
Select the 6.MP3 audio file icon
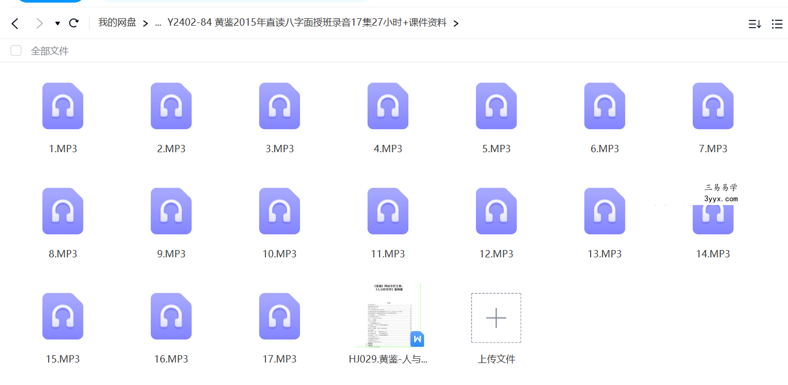click(605, 106)
